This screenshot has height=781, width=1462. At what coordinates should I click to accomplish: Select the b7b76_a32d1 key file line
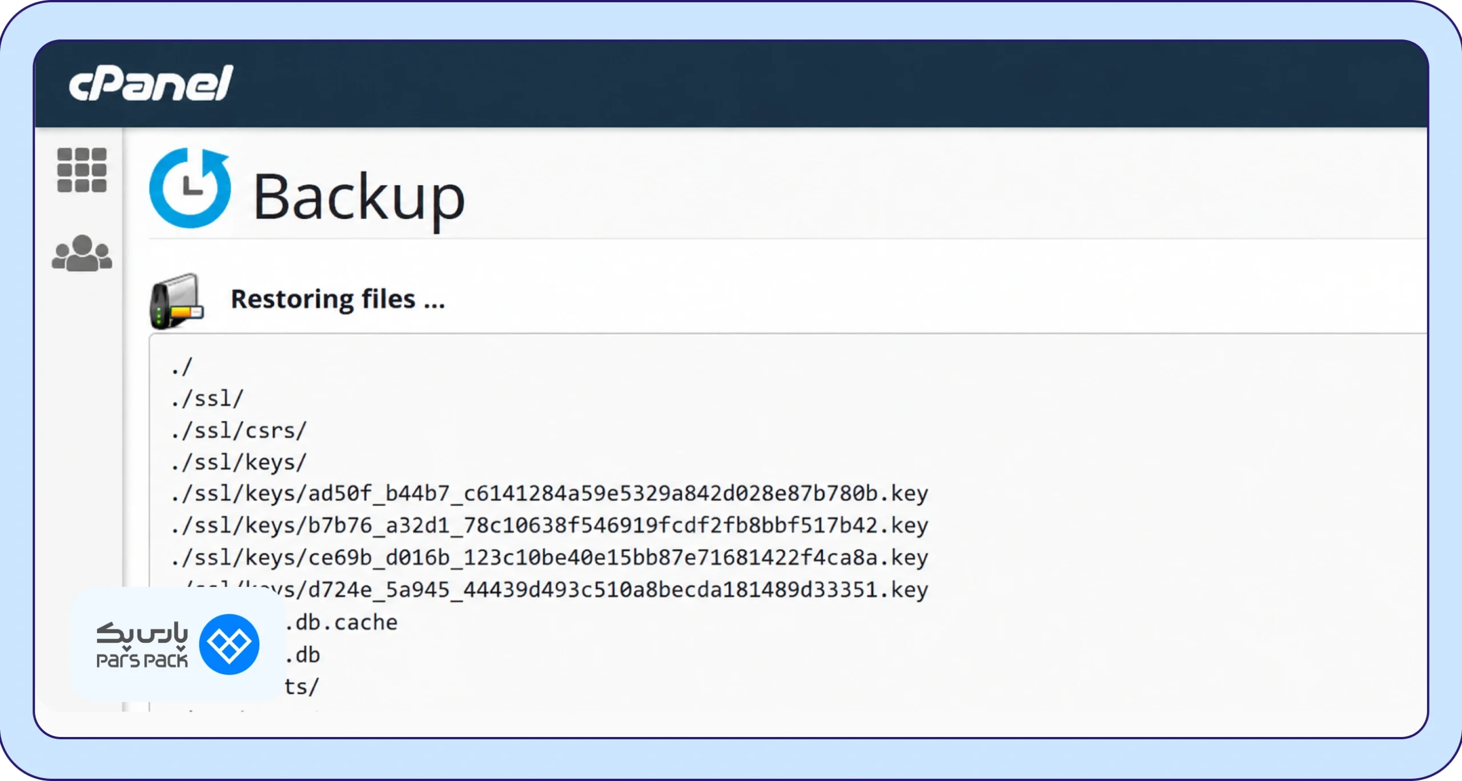point(549,526)
